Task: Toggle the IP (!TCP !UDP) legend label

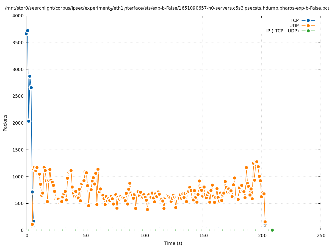Action: tap(282, 31)
